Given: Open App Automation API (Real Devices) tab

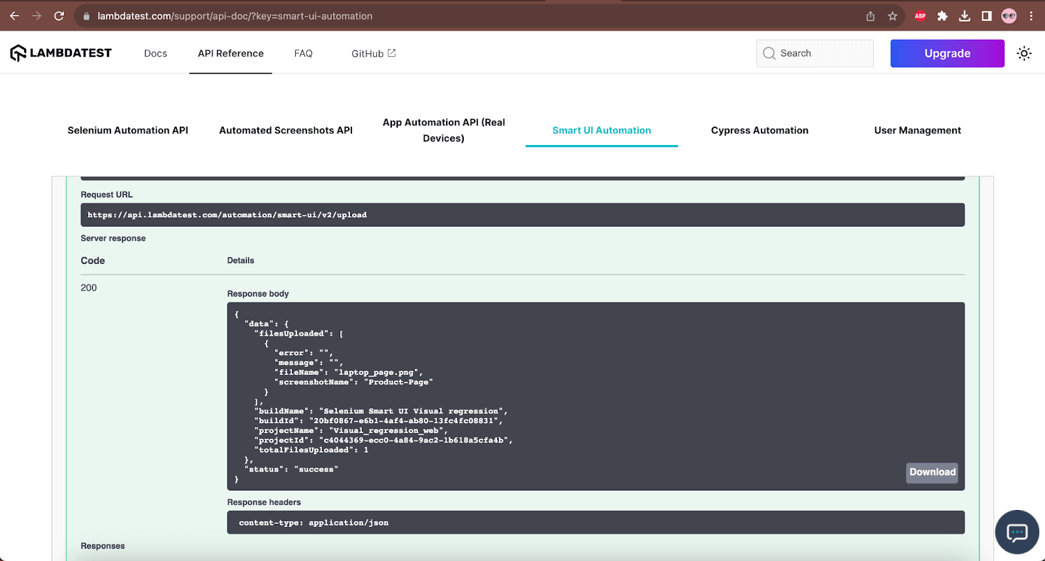Looking at the screenshot, I should [443, 131].
